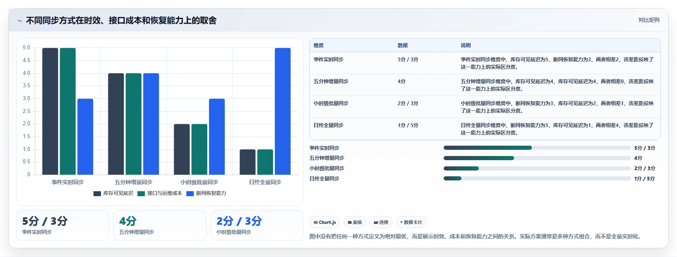Click the 2.5 y-axis tick label
This screenshot has height=257, width=677.
click(x=27, y=111)
